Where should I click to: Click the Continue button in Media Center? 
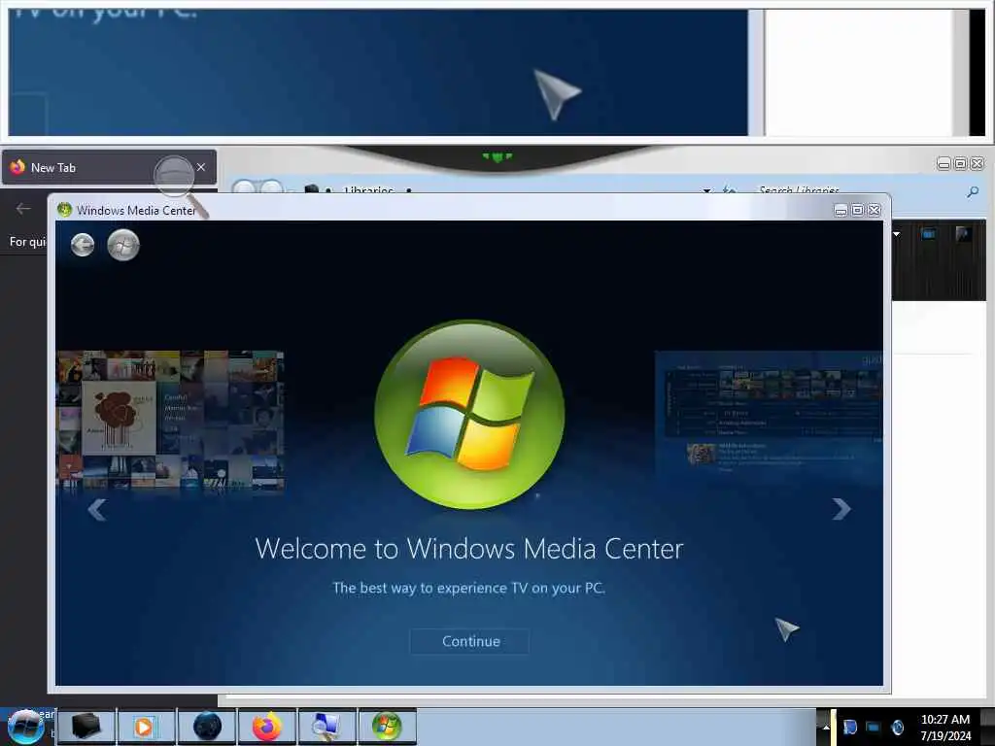point(469,641)
